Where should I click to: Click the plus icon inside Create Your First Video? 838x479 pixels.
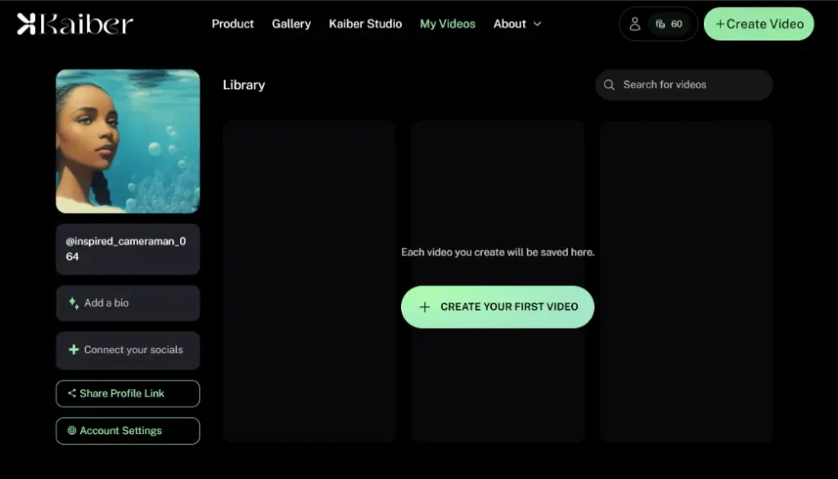425,307
